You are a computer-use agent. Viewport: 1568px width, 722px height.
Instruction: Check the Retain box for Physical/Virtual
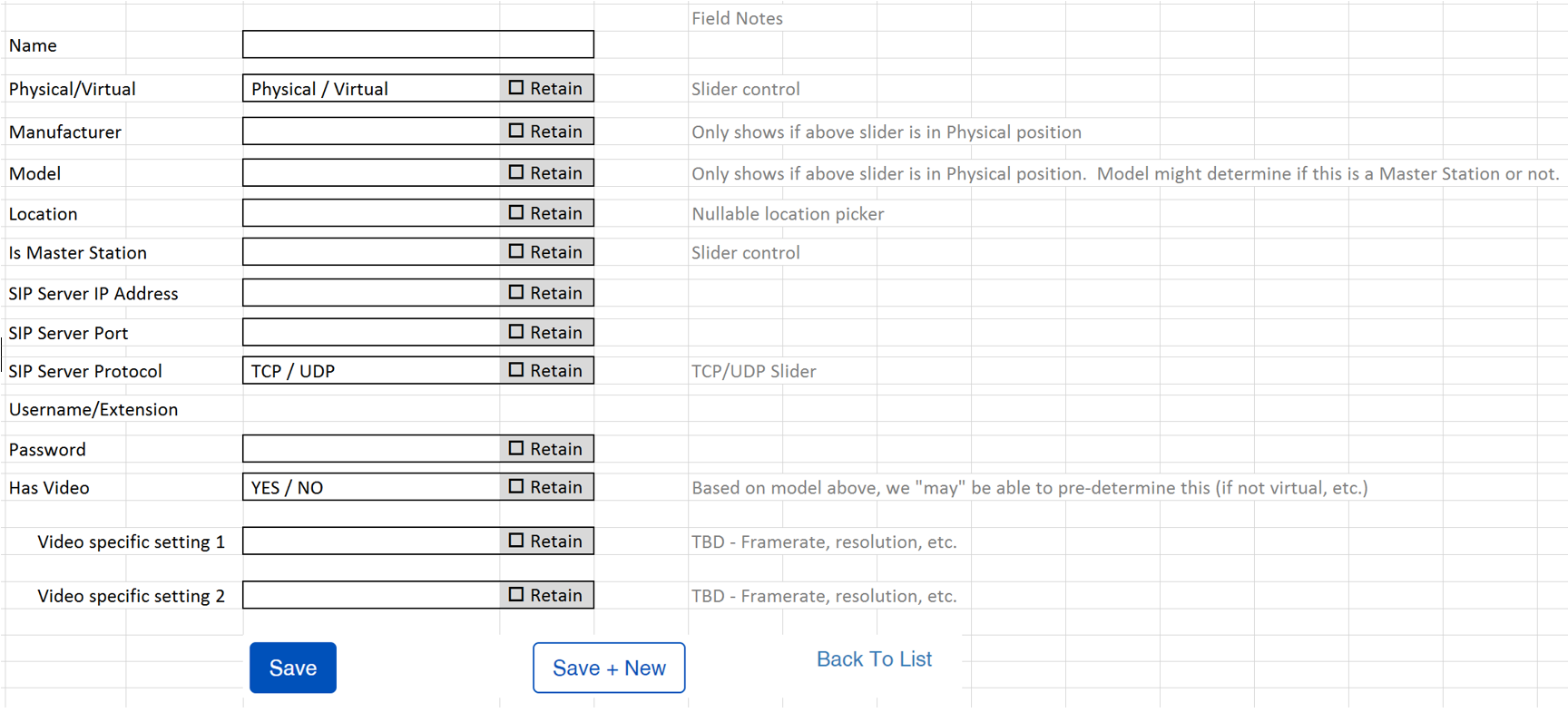516,88
